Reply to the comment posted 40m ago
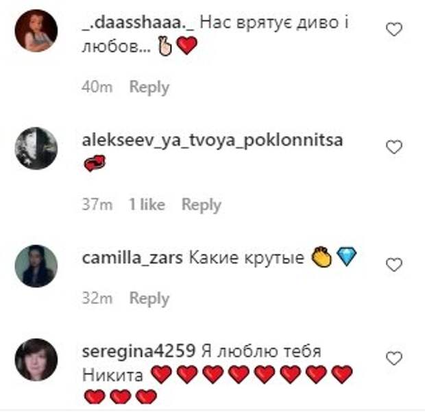This screenshot has width=425, height=412. pyautogui.click(x=149, y=87)
